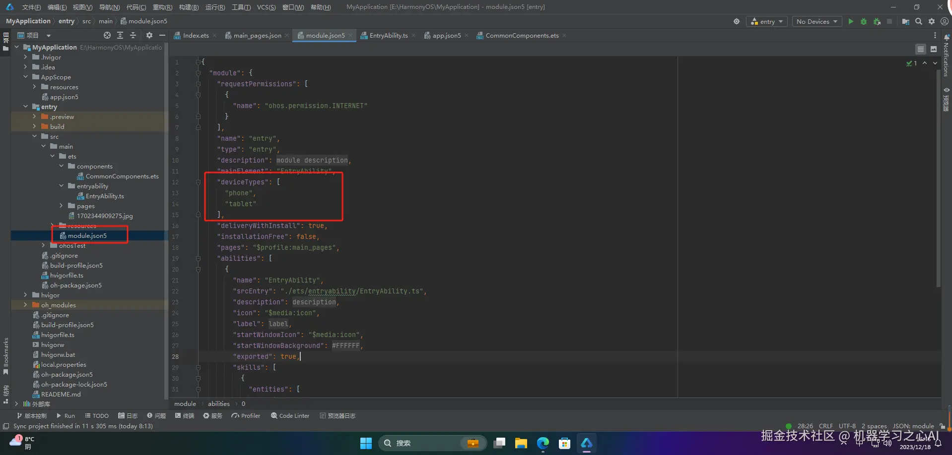Image resolution: width=952 pixels, height=455 pixels.
Task: Open Microsoft Edge from the taskbar
Action: (543, 443)
